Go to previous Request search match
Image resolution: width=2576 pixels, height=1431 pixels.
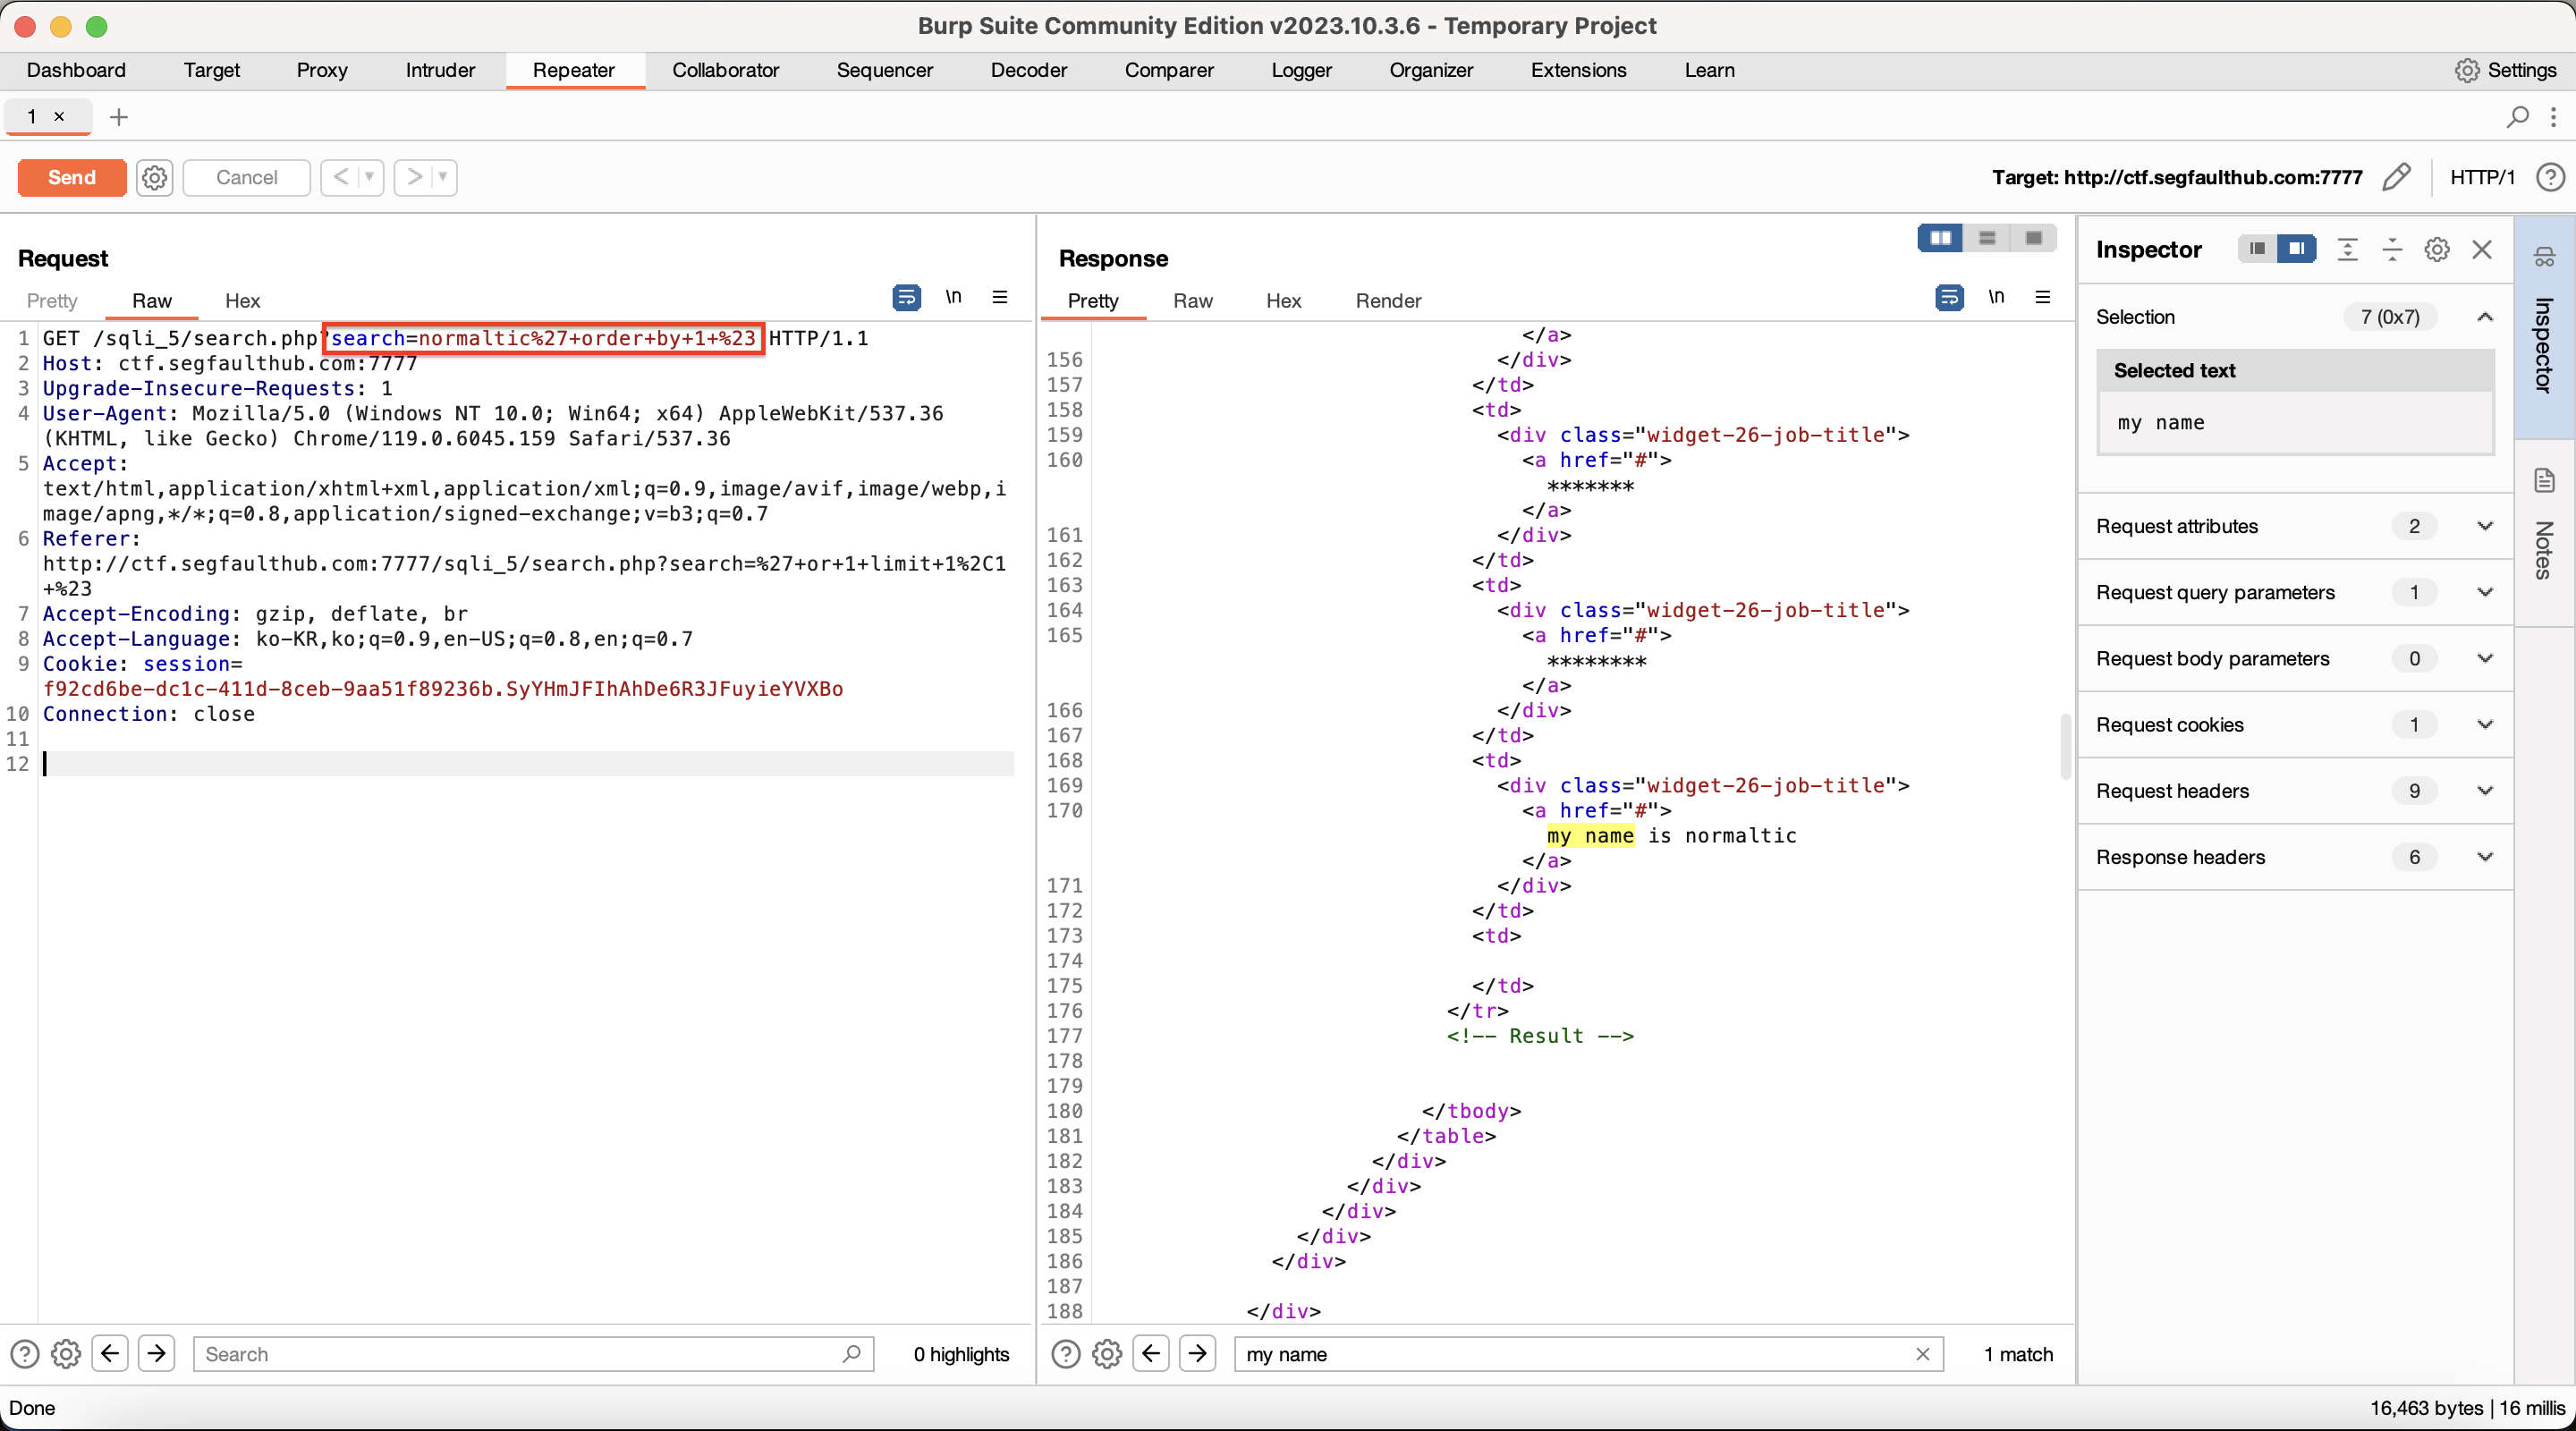(x=110, y=1354)
